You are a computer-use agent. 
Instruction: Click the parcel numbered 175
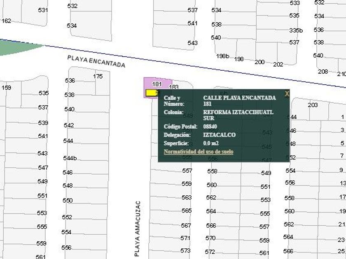tap(98, 76)
